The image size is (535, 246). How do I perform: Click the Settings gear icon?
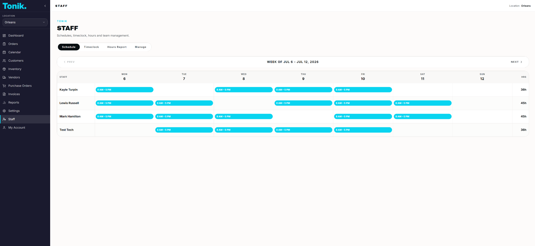click(x=4, y=111)
